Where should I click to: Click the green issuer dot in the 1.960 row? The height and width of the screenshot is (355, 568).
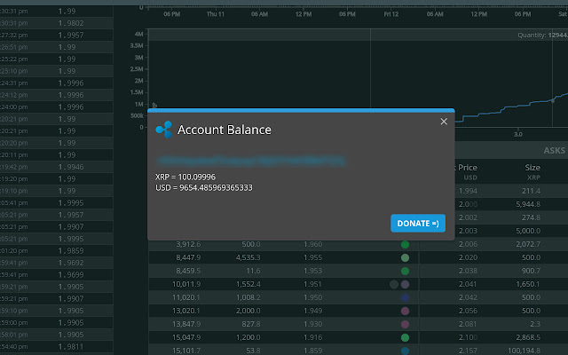[x=405, y=245]
